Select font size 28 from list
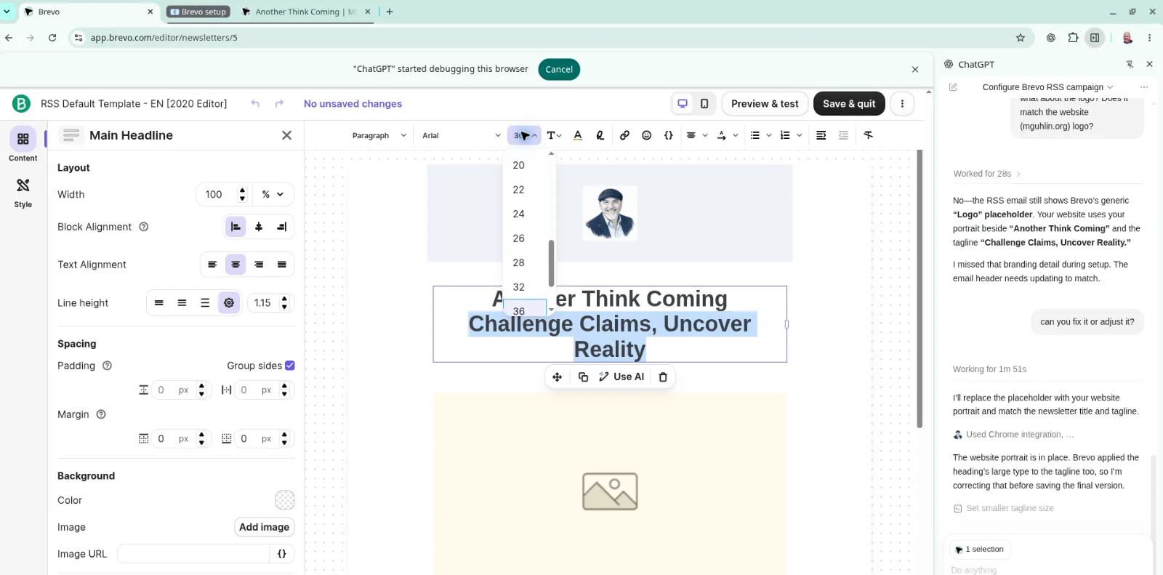This screenshot has width=1163, height=575. pyautogui.click(x=525, y=262)
